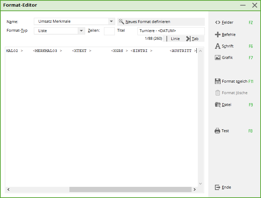Click the horizontal scrollbar left arrow
Screen dimensions: 261x198
pyautogui.click(x=8, y=190)
